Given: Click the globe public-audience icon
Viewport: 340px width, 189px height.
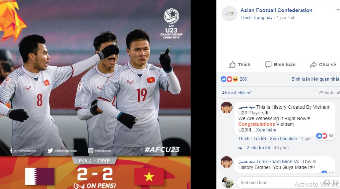Looking at the screenshot, I should point(292,18).
